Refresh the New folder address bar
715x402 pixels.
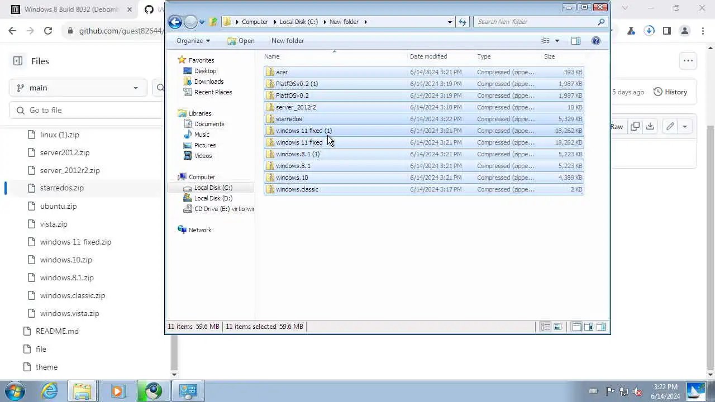463,22
